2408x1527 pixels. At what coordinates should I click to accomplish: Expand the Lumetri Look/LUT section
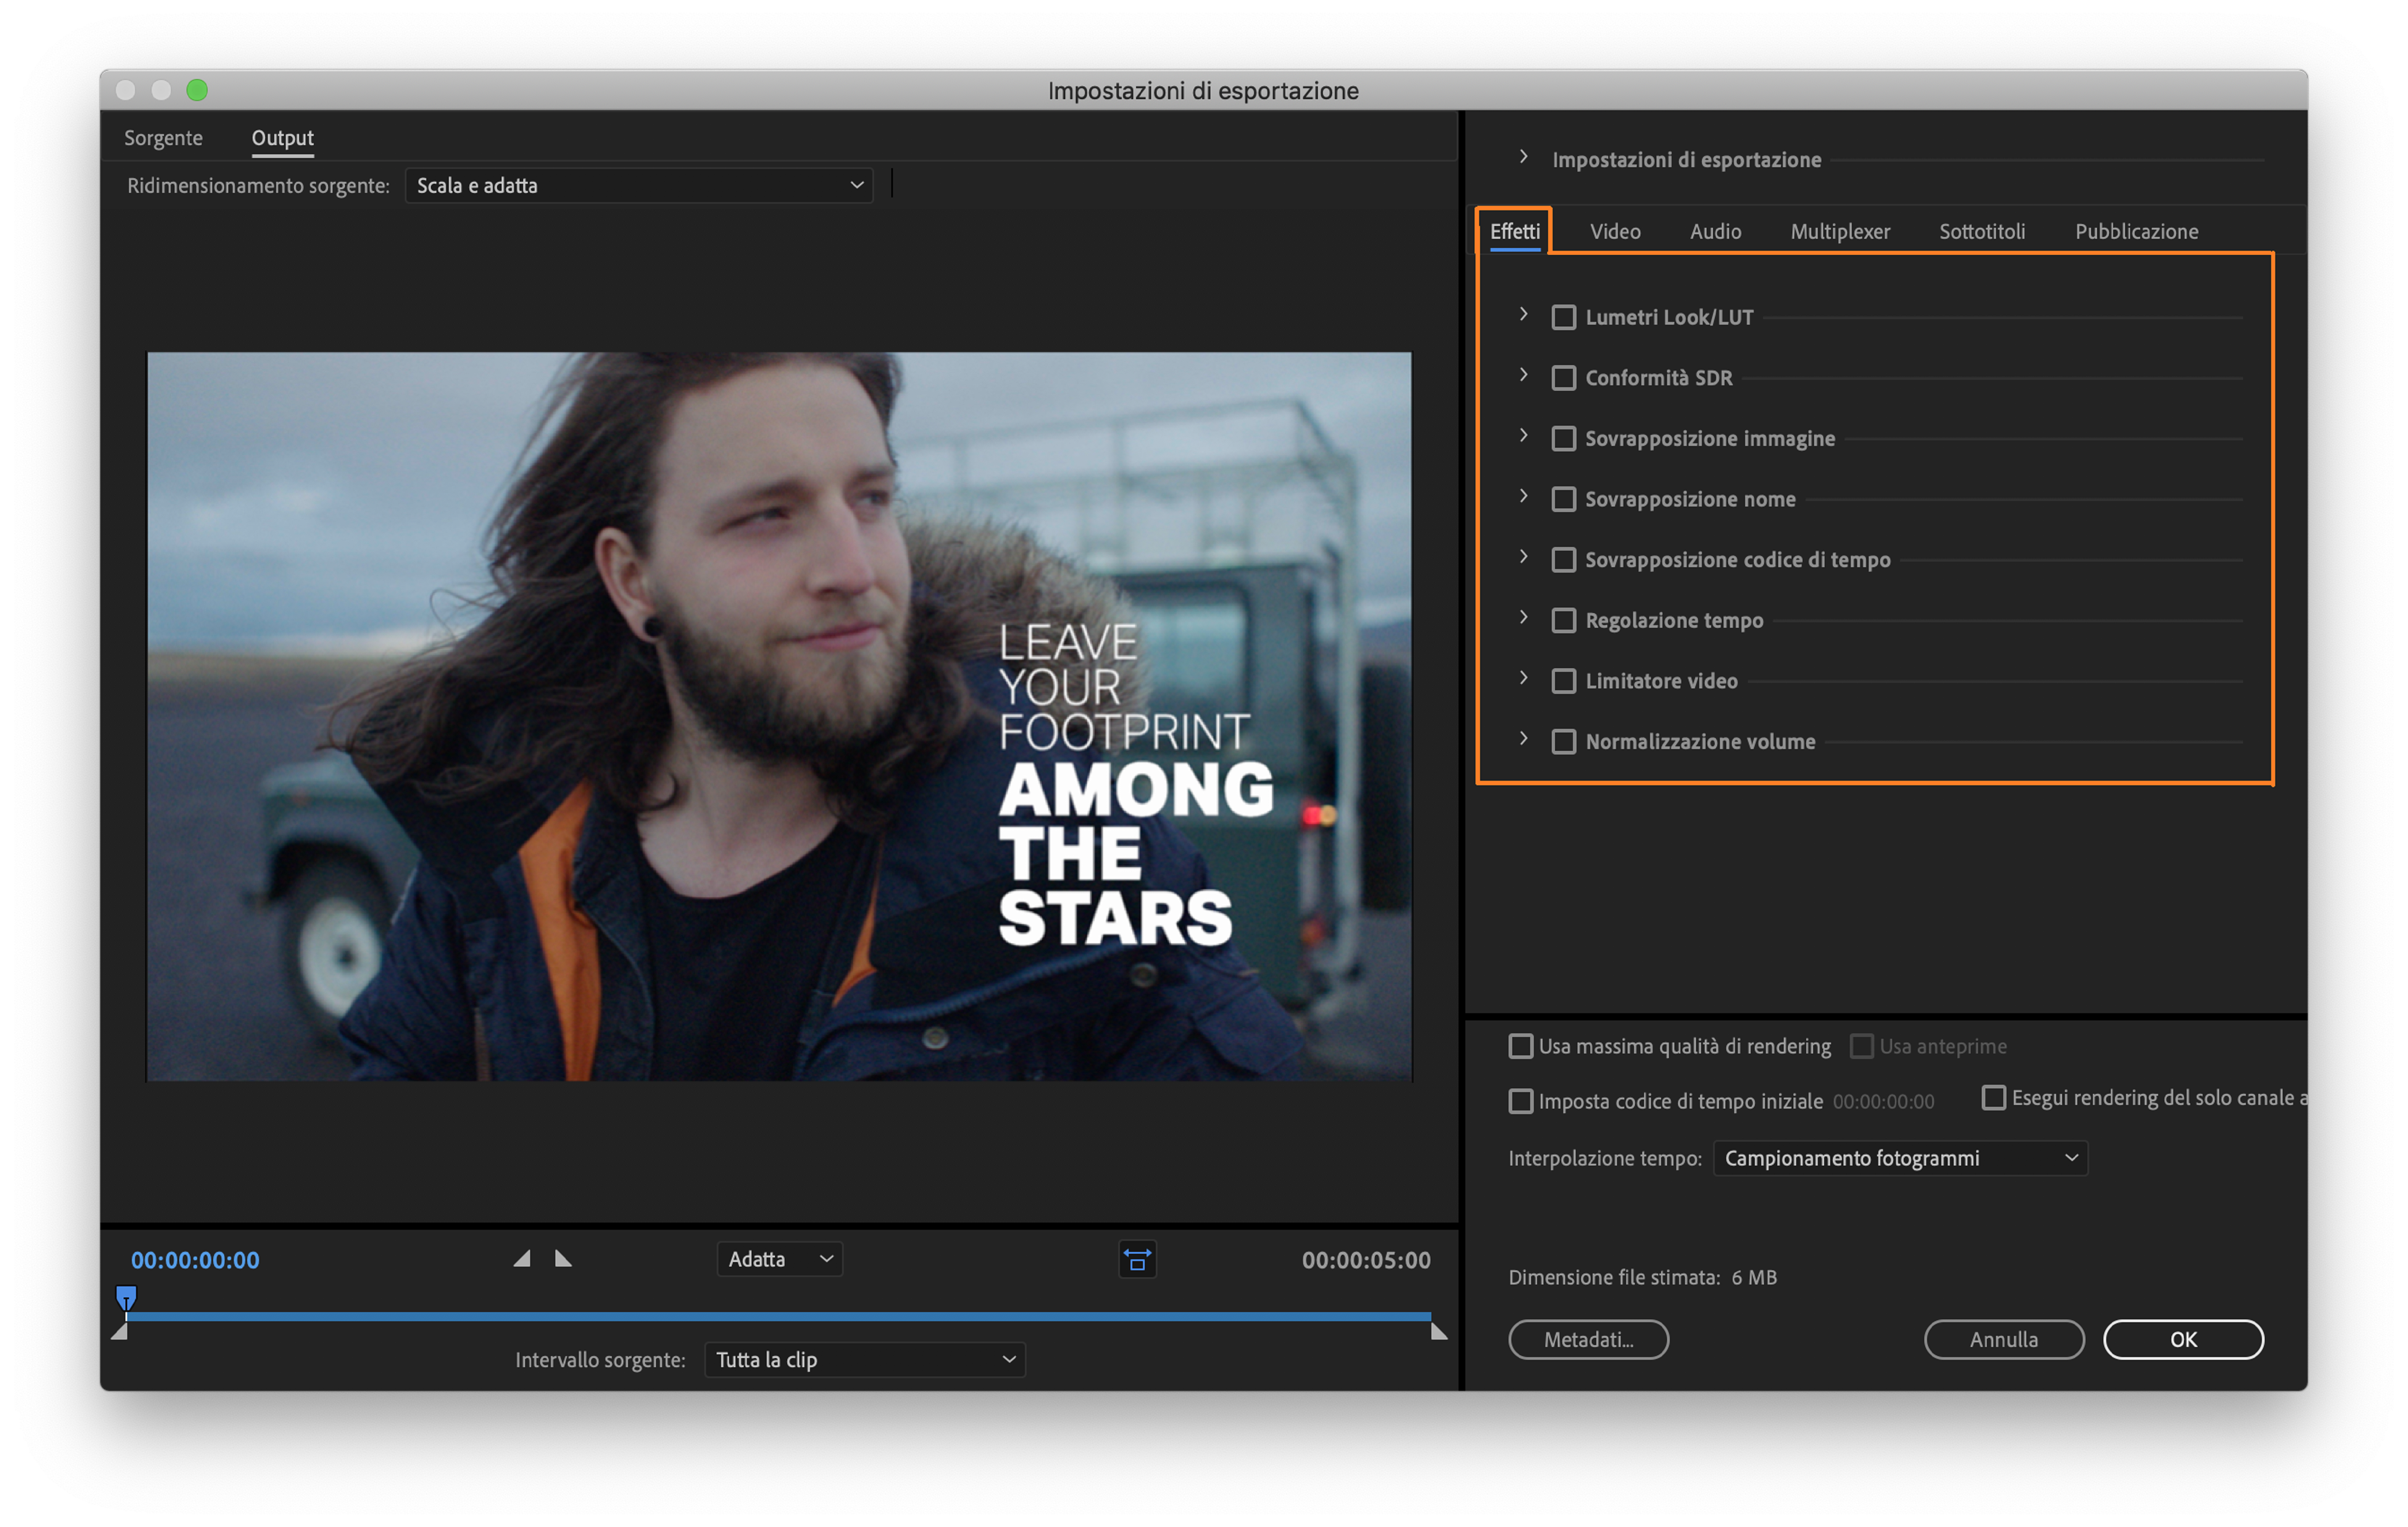click(x=1523, y=315)
